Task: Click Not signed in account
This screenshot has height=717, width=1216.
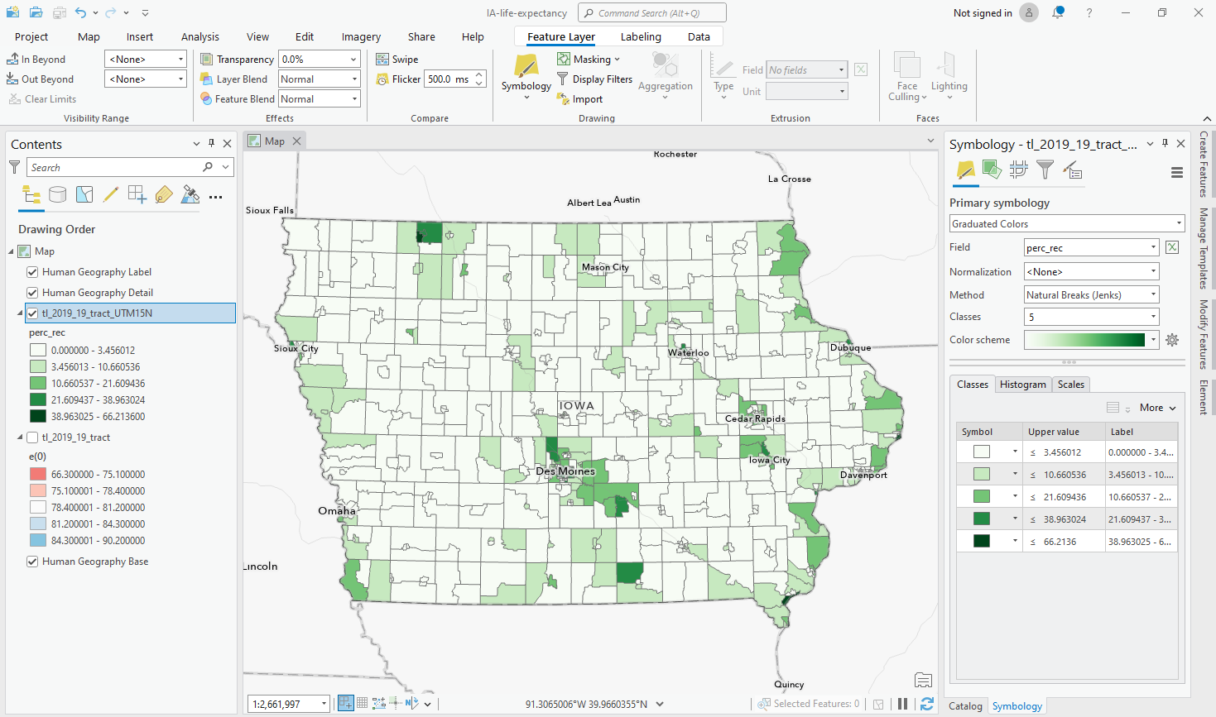Action: tap(983, 13)
